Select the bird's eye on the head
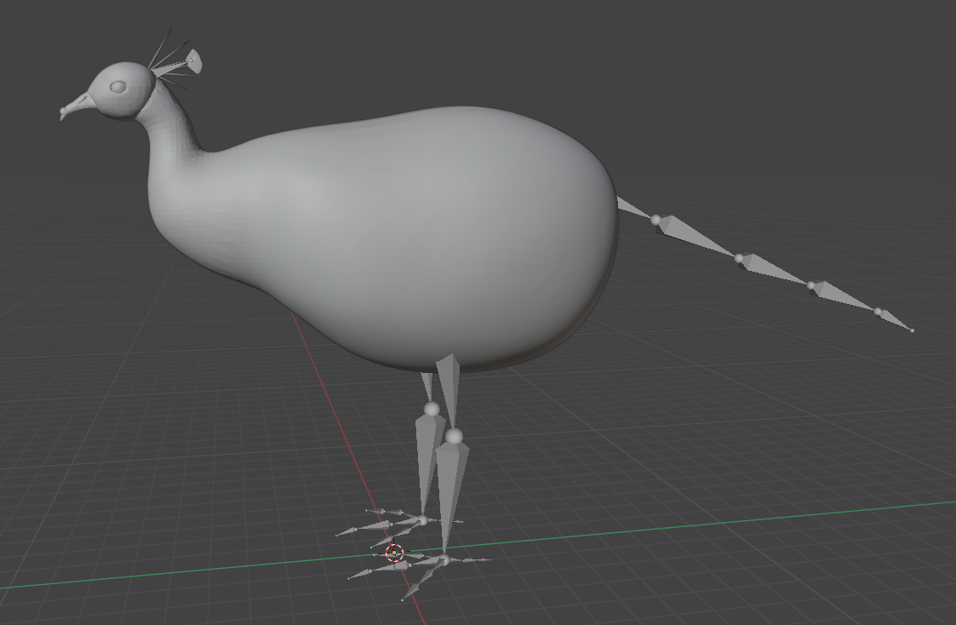Screen dimensions: 956x625 tap(117, 87)
